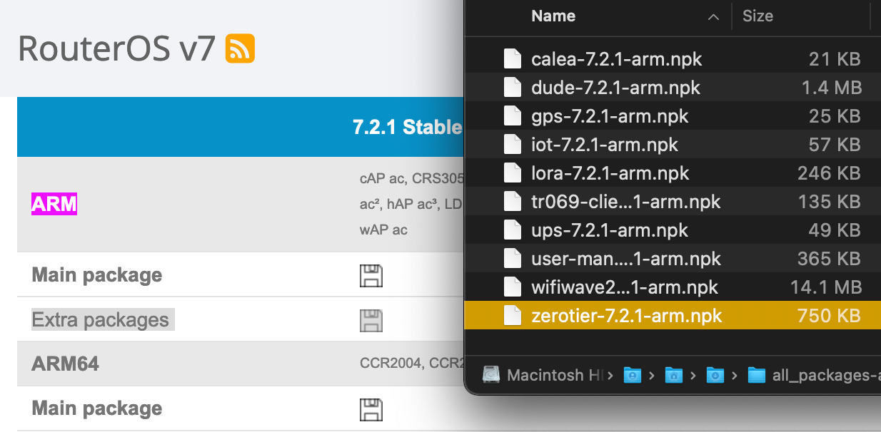
Task: Click the Extra packages label
Action: (x=100, y=320)
